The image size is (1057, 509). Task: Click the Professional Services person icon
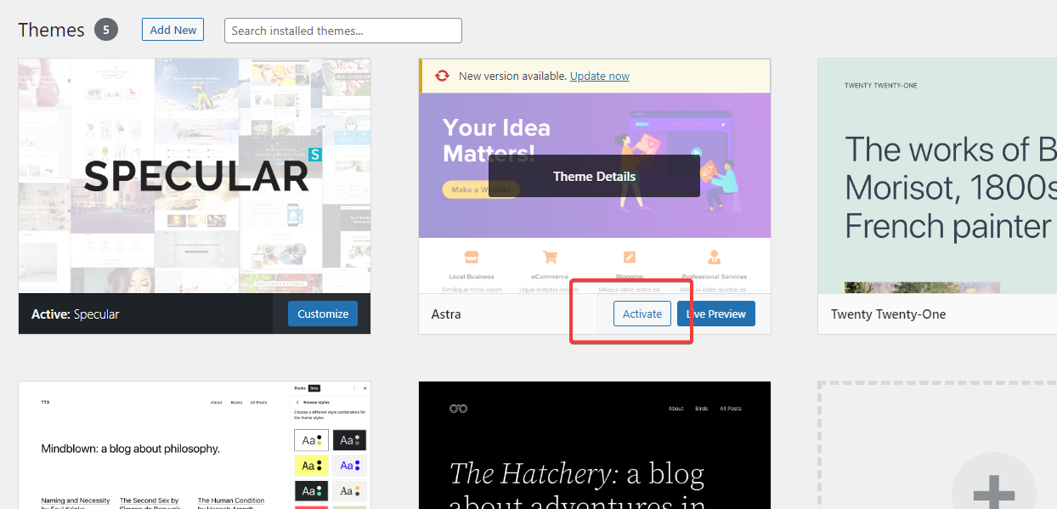714,257
